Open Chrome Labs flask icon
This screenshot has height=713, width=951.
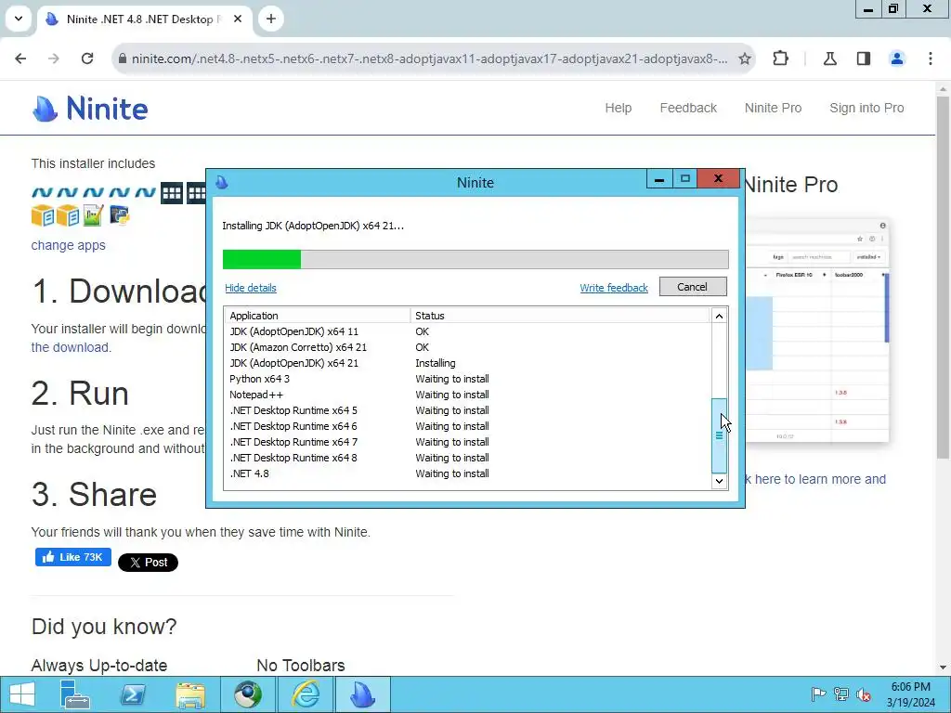coord(829,58)
